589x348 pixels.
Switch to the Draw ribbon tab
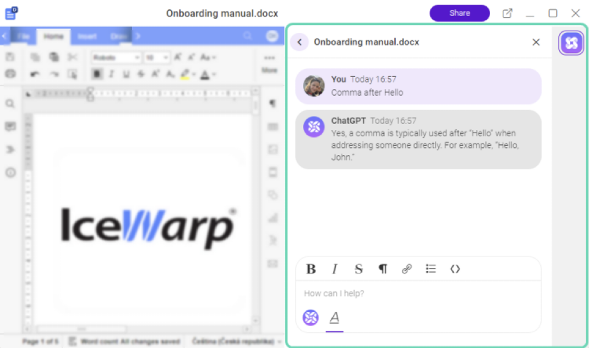point(119,37)
